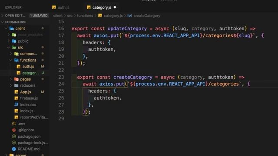278x156 pixels.
Task: Click the components folder icon
Action: [x=17, y=54]
